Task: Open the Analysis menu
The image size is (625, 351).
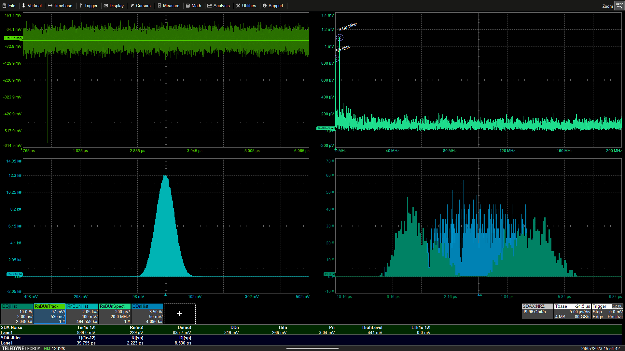Action: pos(219,6)
